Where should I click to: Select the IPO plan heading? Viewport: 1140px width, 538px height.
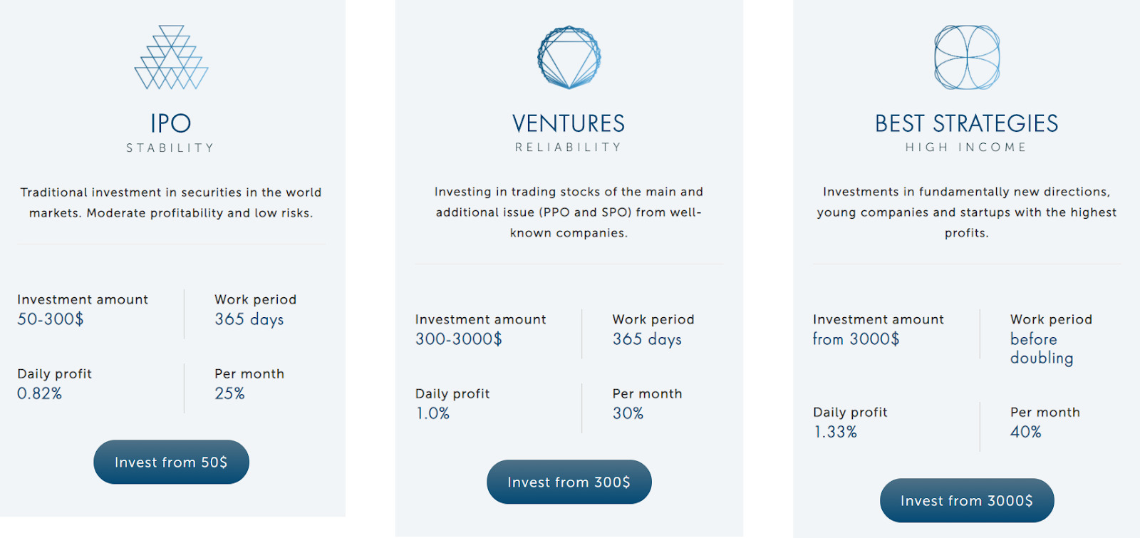tap(171, 123)
